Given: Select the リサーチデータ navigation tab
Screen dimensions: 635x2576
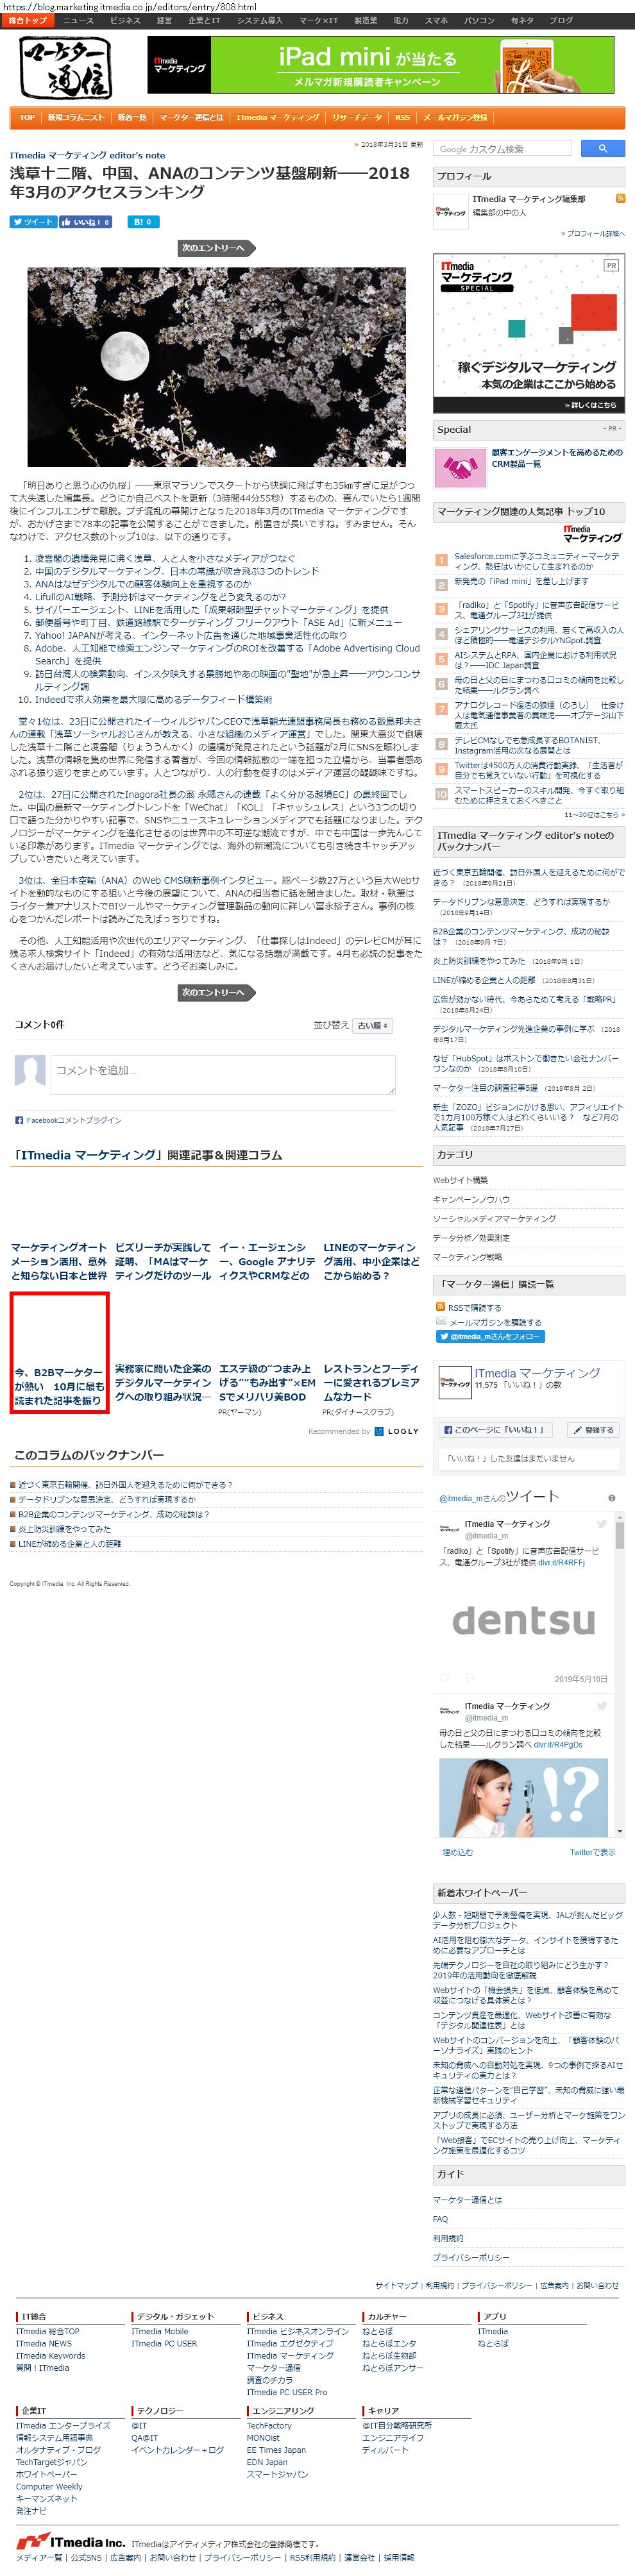Looking at the screenshot, I should pyautogui.click(x=357, y=117).
